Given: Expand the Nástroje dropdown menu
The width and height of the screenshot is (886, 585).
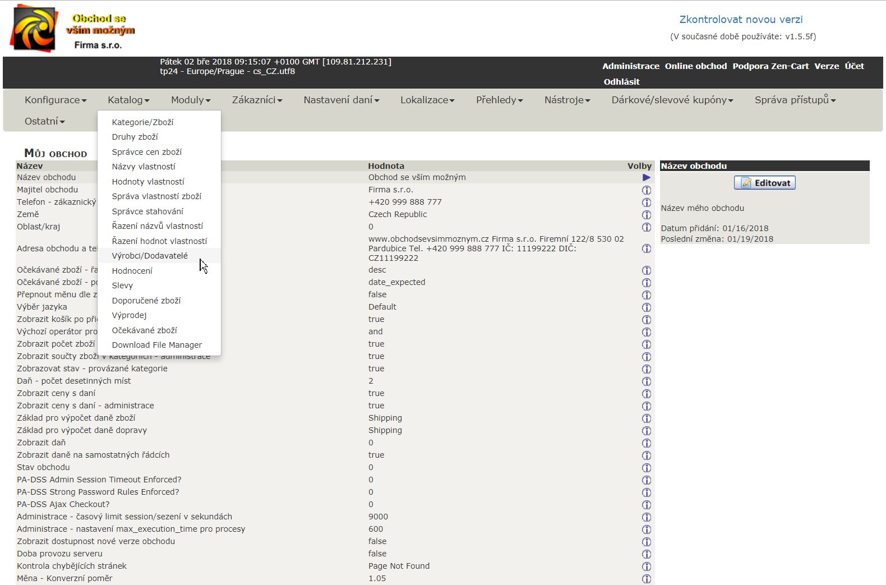Looking at the screenshot, I should tap(567, 100).
